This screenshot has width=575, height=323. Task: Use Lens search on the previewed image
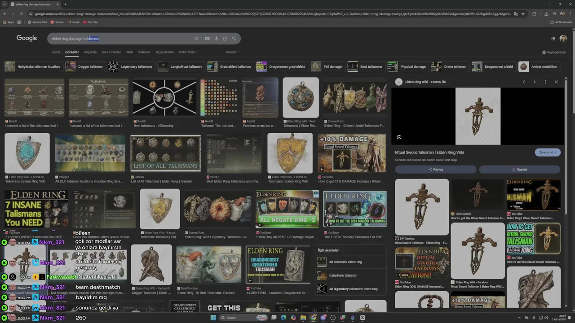[x=399, y=137]
